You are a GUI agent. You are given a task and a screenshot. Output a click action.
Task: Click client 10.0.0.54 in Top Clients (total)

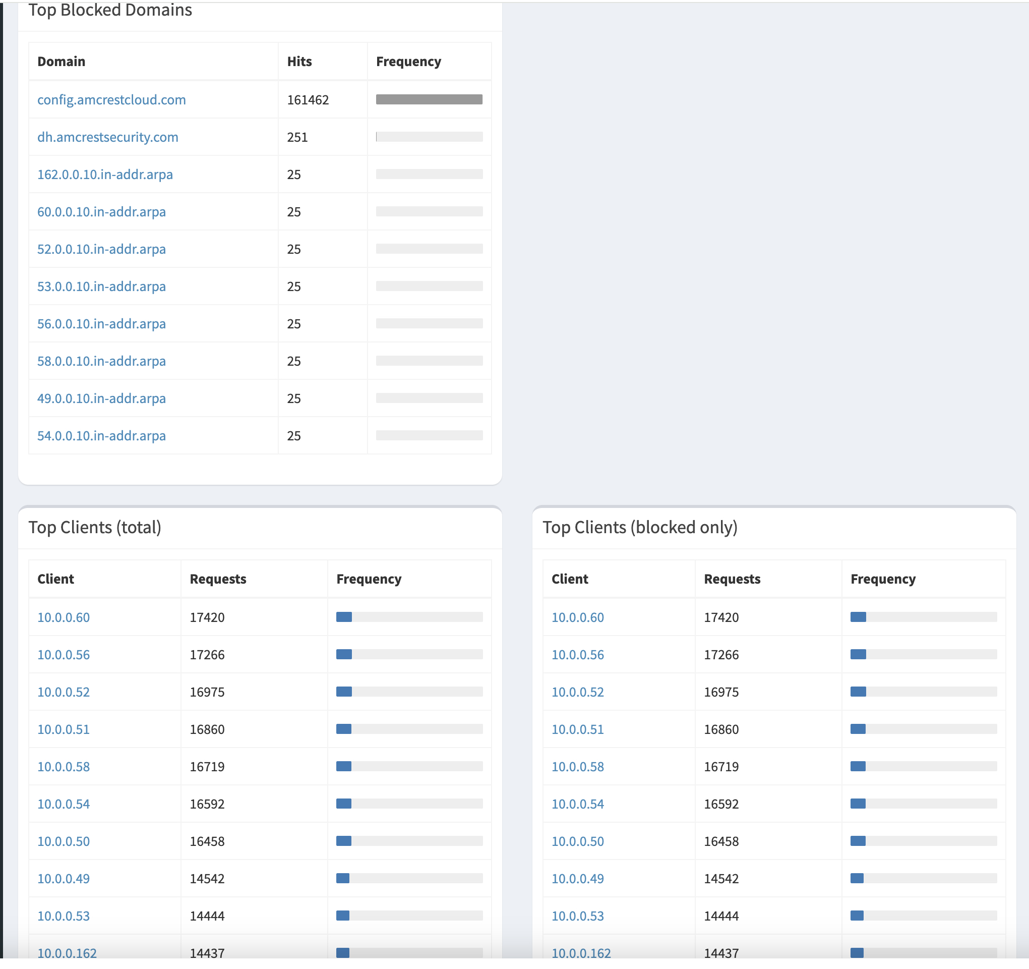click(64, 803)
